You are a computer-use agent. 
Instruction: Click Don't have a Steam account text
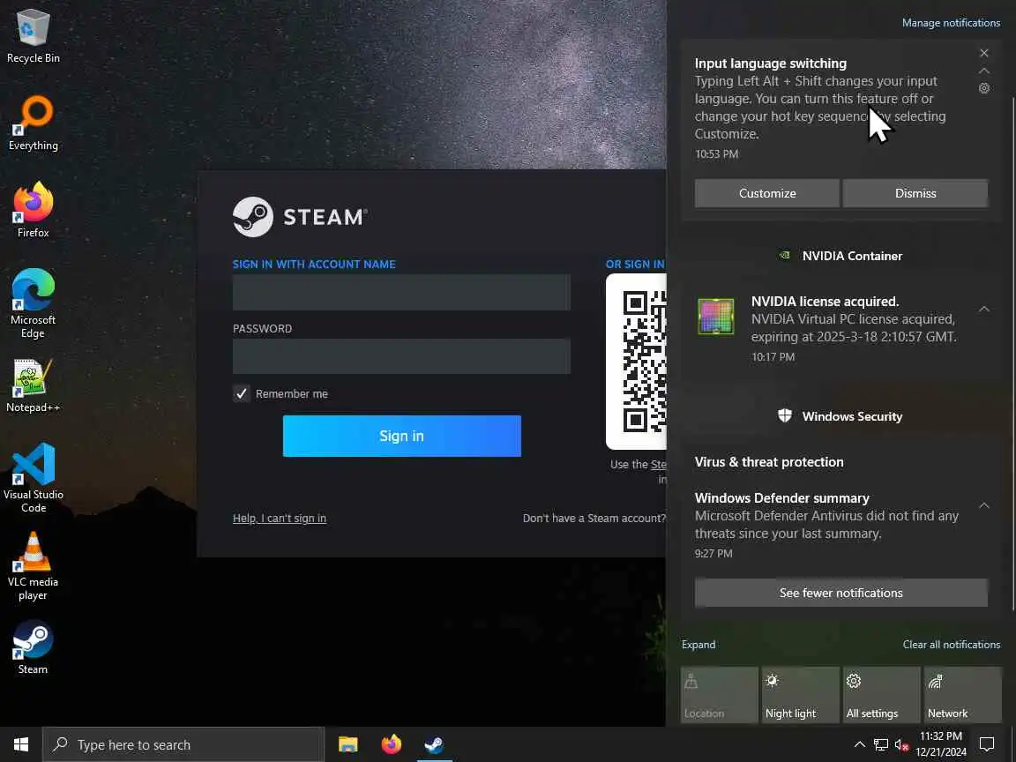tap(594, 519)
